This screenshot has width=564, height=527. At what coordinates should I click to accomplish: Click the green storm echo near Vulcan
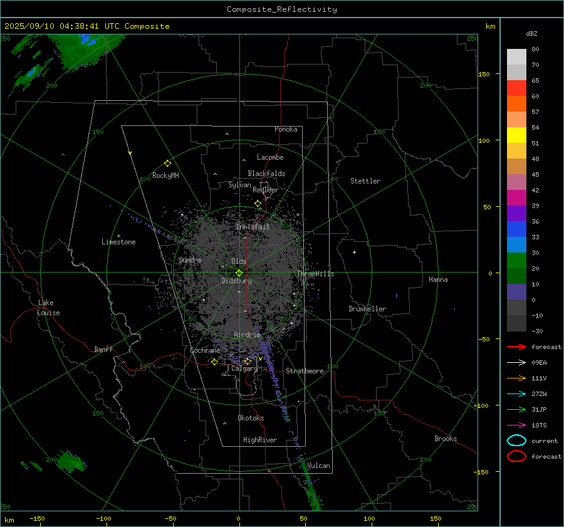coord(310,484)
